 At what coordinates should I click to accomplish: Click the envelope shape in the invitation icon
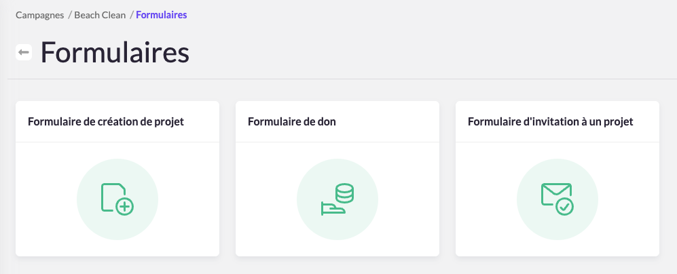(x=553, y=192)
